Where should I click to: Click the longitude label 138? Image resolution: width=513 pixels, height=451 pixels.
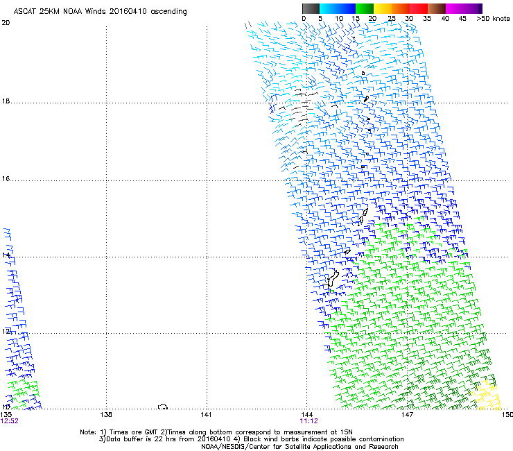106,415
